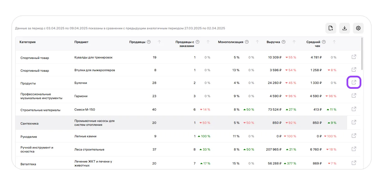Click the download report icon
This screenshot has height=185, width=383.
(345, 28)
